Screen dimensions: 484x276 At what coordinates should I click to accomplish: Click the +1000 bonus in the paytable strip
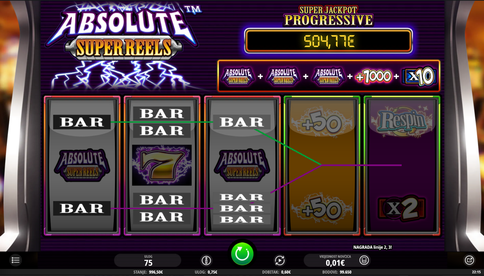point(374,77)
